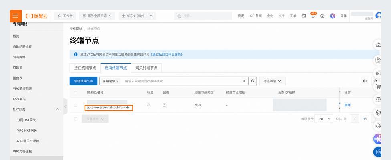
Task: Click the floating settings gear icon
Action: pos(378,112)
